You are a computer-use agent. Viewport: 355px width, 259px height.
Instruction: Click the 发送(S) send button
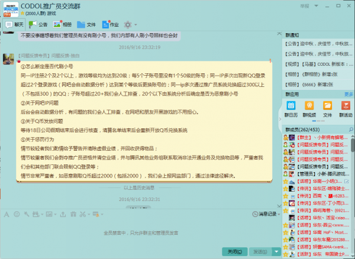260,251
